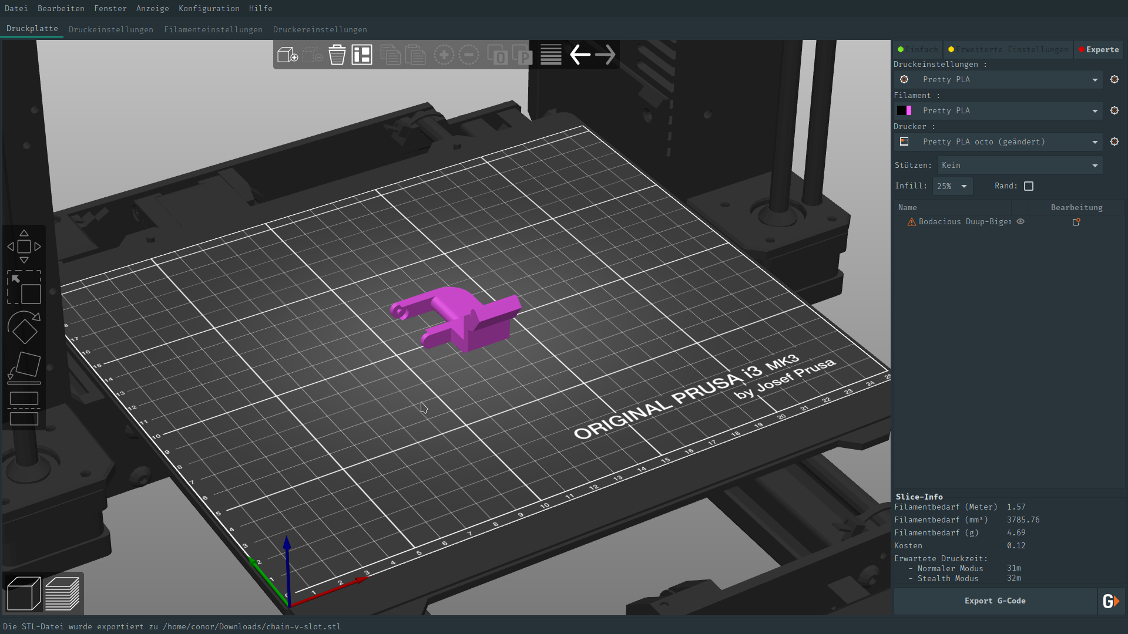Open the Stützen Kein dropdown
The width and height of the screenshot is (1128, 634).
1019,166
